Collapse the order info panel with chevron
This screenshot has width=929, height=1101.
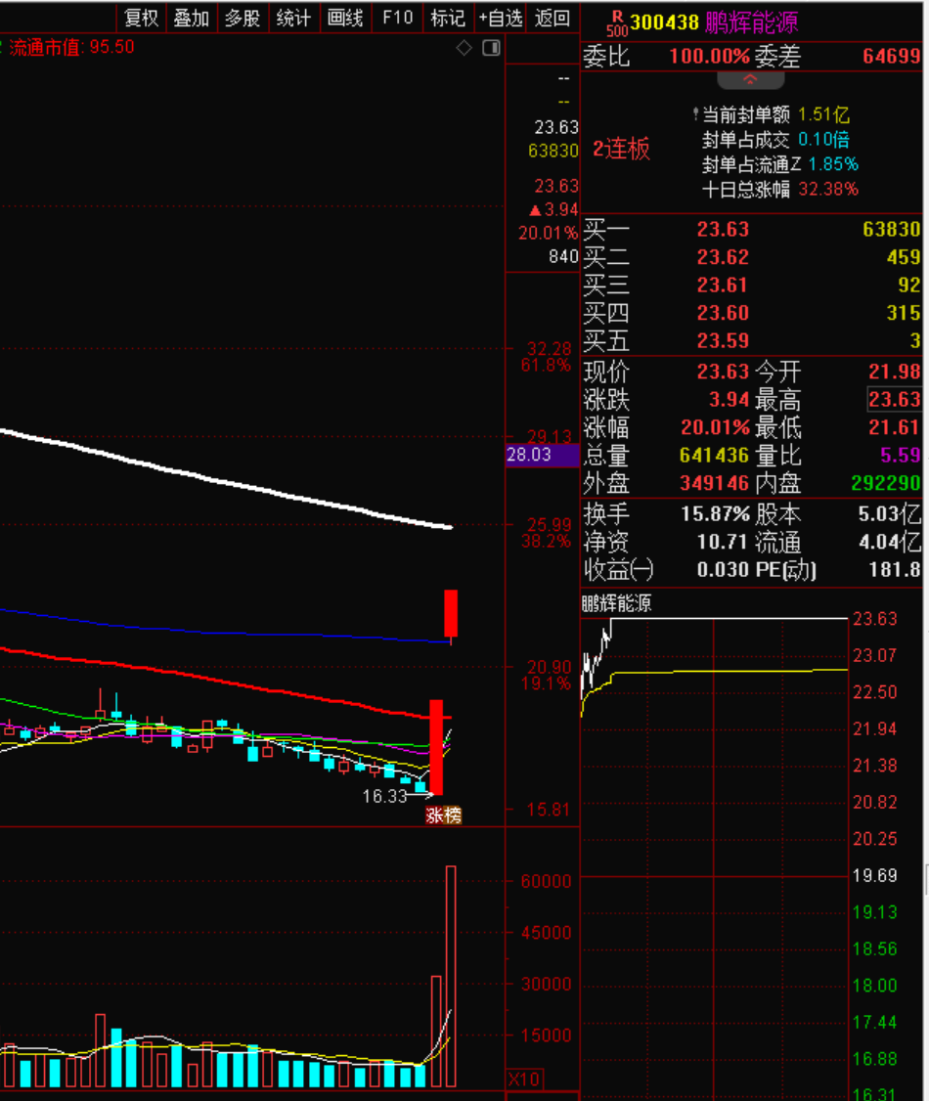pyautogui.click(x=750, y=79)
